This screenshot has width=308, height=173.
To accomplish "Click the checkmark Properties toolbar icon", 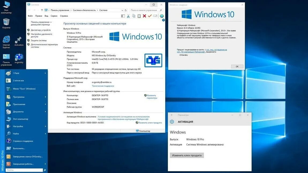I will (150, 16).
